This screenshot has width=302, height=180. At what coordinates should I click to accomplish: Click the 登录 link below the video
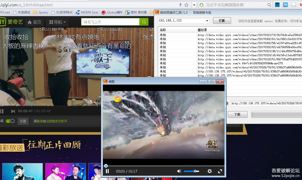(40, 121)
